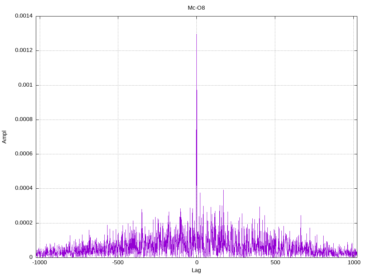Click the 0.0008 y-axis tick label
Image resolution: width=367 pixels, height=275 pixels.
click(x=24, y=120)
